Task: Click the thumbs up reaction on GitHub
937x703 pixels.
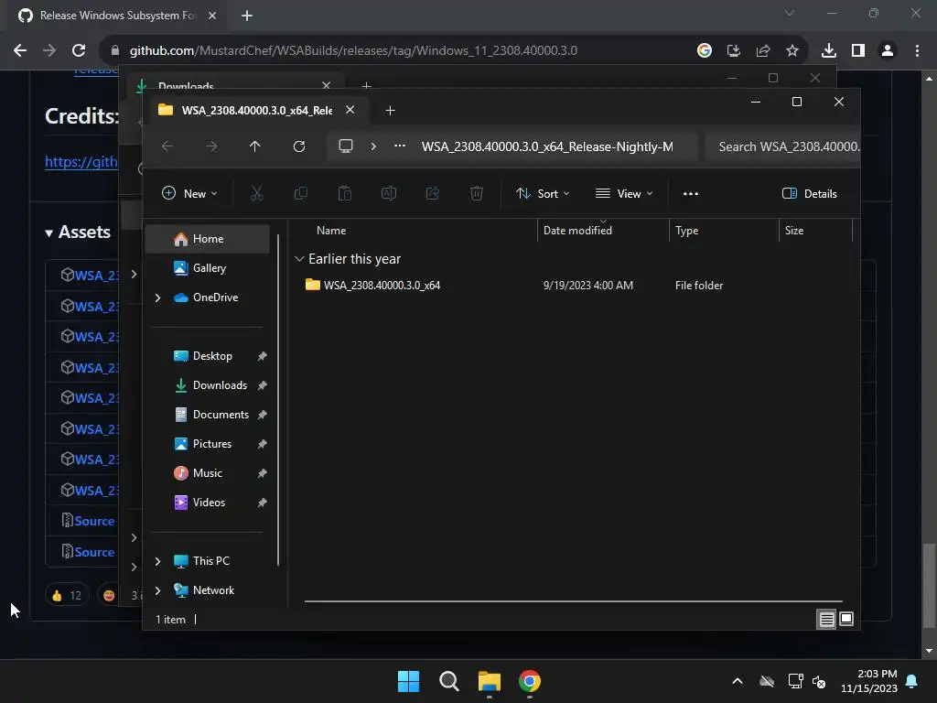Action: point(66,595)
